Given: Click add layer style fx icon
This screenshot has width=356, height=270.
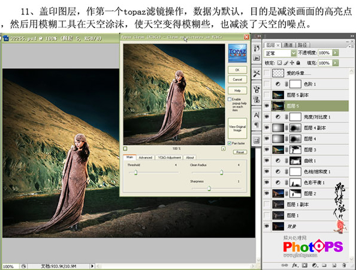Looking at the screenshot, I should (x=295, y=265).
